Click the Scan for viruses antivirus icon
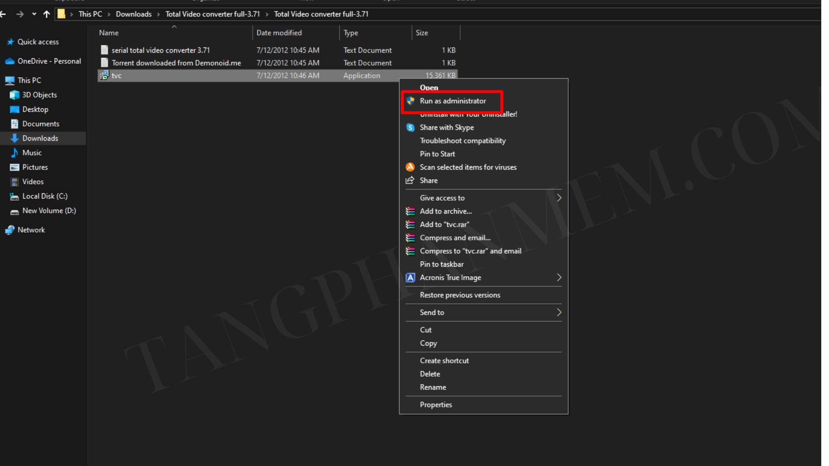Screen dimensions: 829x466 click(410, 167)
